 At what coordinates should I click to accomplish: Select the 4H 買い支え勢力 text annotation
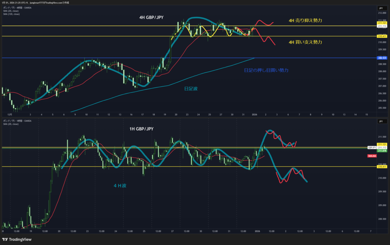click(x=305, y=42)
